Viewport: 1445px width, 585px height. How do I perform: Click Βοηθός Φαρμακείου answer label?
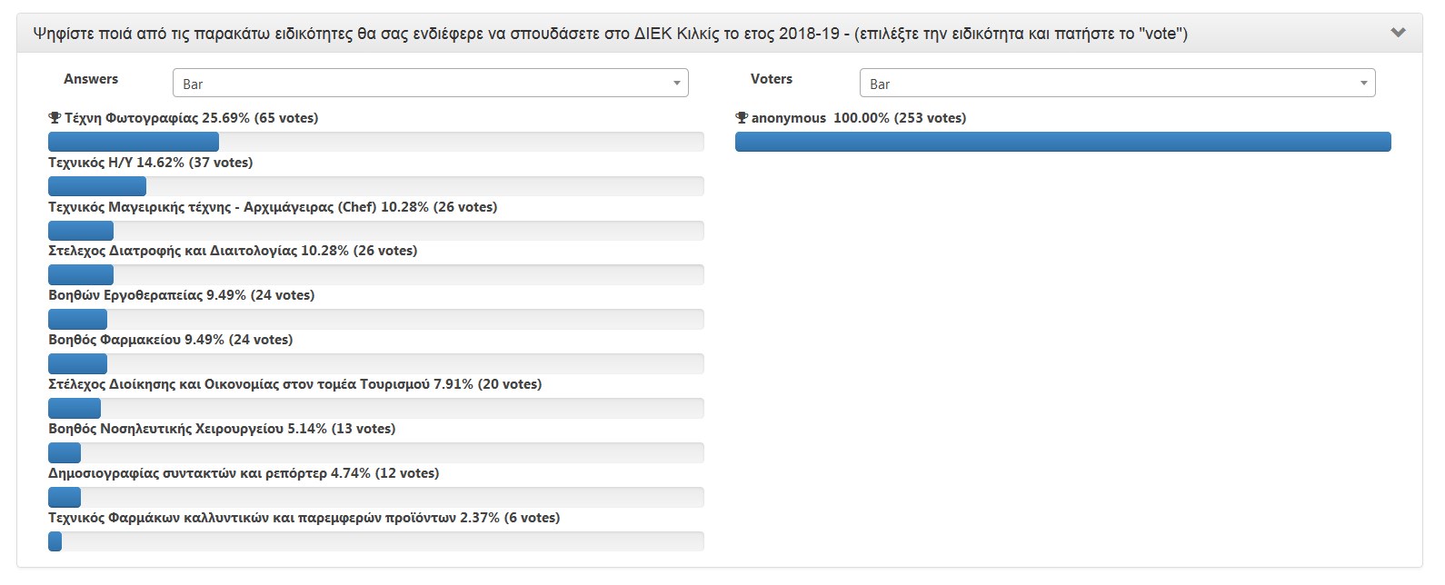[x=170, y=340]
